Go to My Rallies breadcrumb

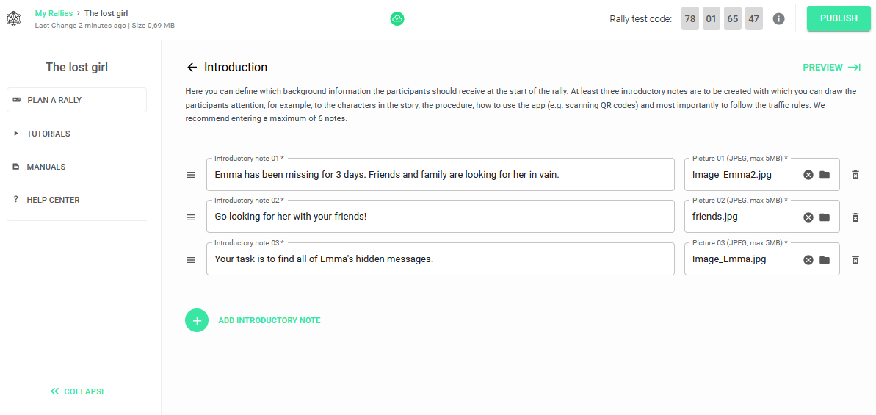pyautogui.click(x=54, y=12)
